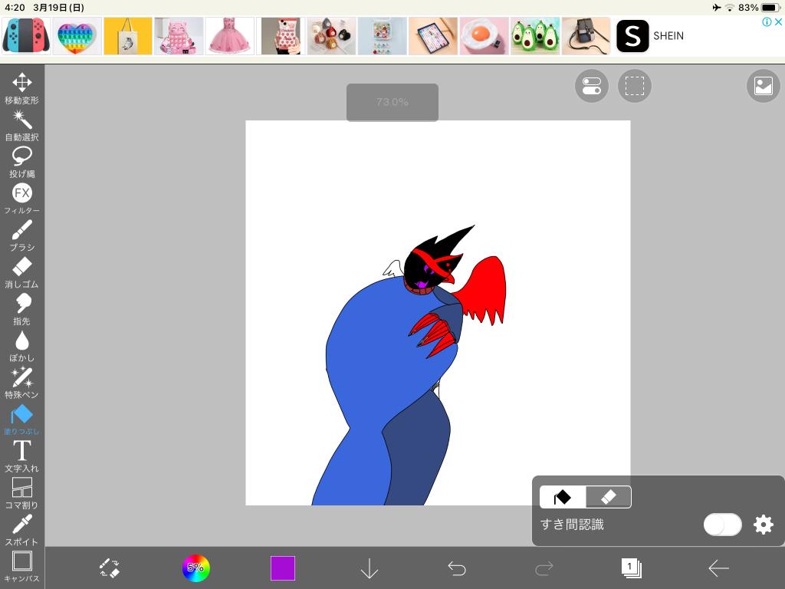Undo the last action
This screenshot has width=785, height=589.
pyautogui.click(x=457, y=568)
